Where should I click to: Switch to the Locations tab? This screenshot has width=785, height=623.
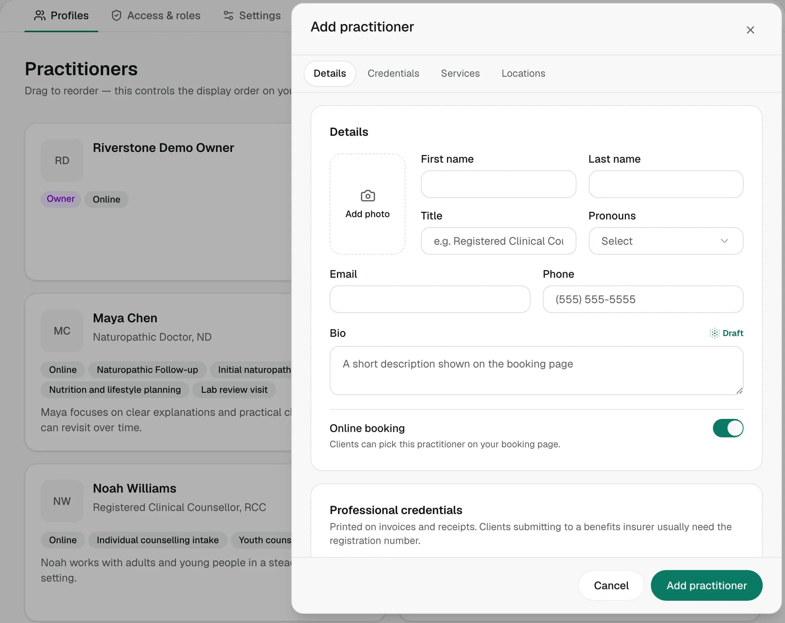(523, 73)
